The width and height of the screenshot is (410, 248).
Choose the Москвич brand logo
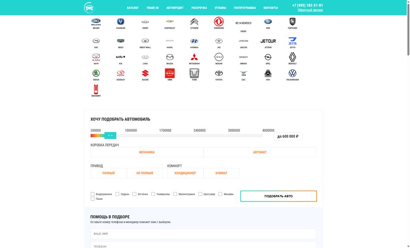(96, 90)
